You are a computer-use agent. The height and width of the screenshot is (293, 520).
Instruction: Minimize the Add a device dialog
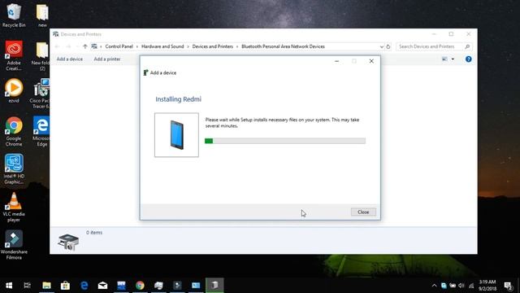pyautogui.click(x=336, y=61)
